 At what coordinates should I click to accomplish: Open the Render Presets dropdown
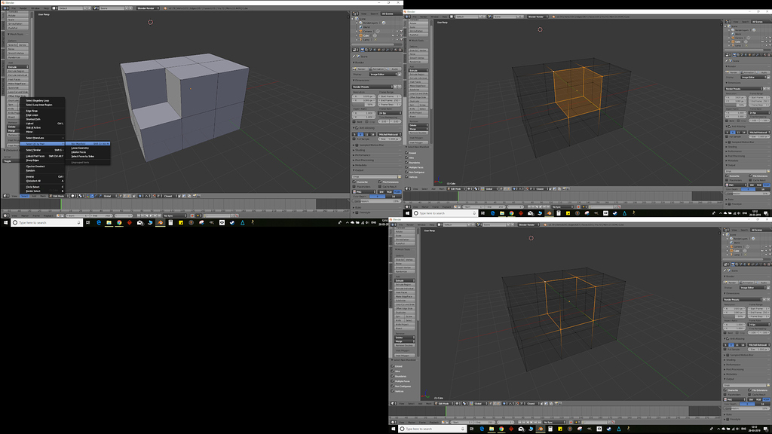(x=373, y=87)
